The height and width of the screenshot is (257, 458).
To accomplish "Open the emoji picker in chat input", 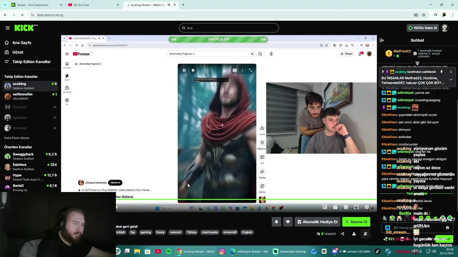I will click(447, 228).
